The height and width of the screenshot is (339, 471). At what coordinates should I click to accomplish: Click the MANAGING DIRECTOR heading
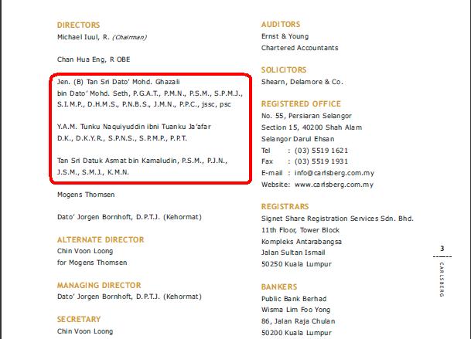[x=99, y=285]
